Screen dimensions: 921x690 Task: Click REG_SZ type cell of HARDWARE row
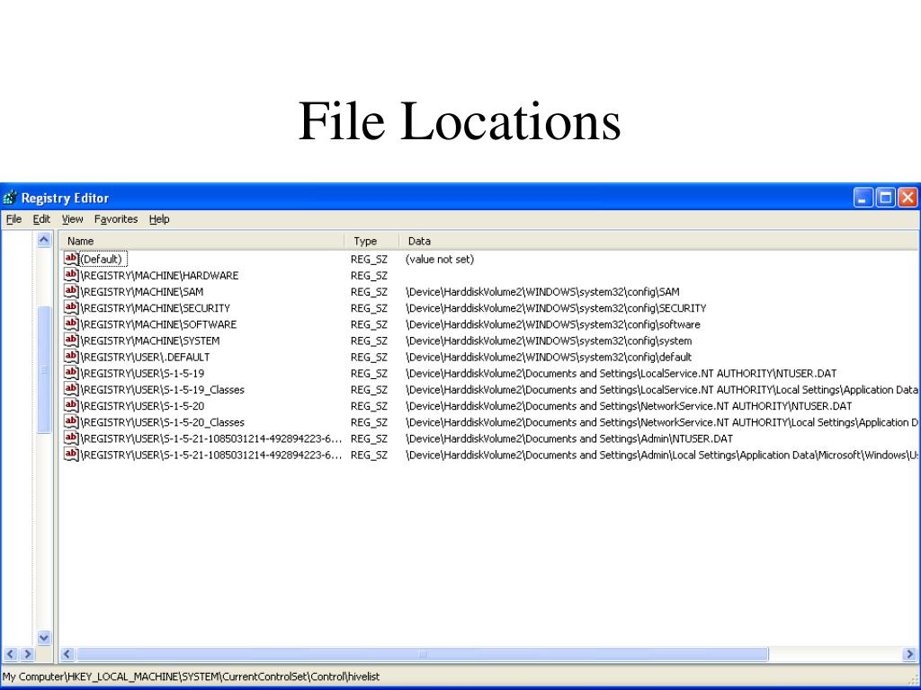369,275
